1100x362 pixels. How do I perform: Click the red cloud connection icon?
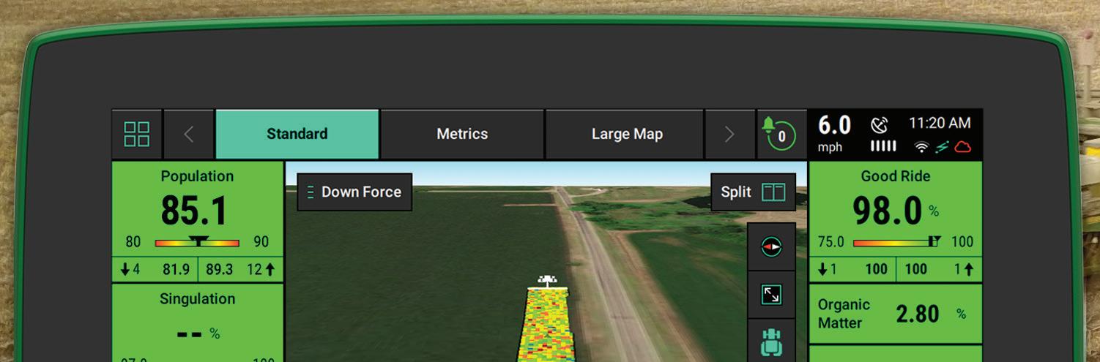click(x=963, y=148)
